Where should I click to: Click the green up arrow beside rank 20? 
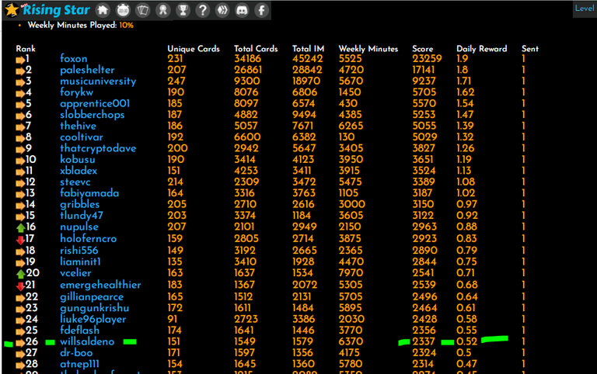tap(20, 274)
